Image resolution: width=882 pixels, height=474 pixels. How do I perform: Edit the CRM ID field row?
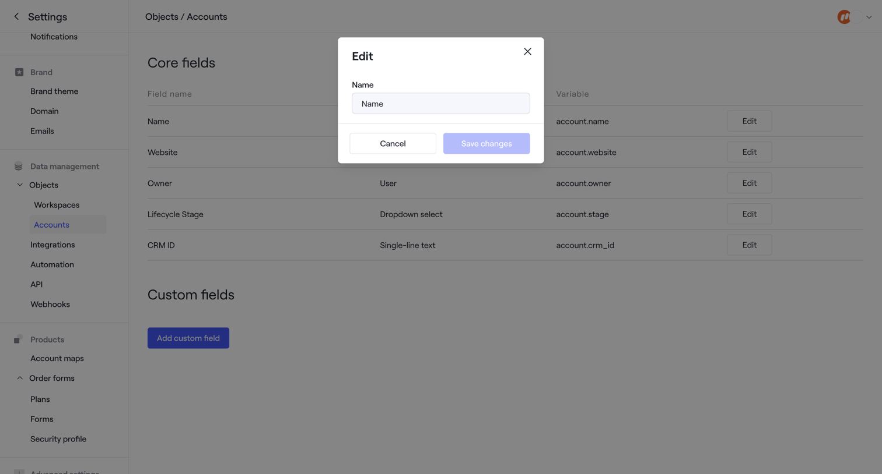(750, 245)
